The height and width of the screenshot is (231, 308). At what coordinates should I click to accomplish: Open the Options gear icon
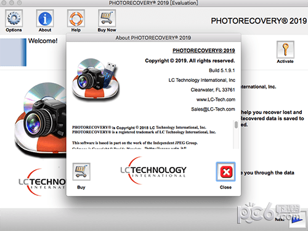click(x=14, y=18)
